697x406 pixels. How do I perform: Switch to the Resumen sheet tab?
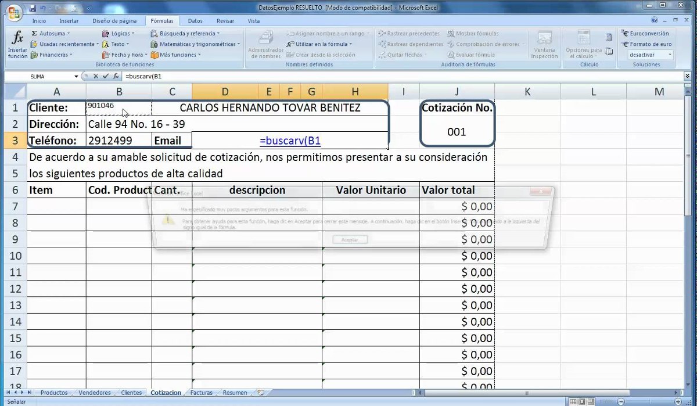pyautogui.click(x=235, y=393)
